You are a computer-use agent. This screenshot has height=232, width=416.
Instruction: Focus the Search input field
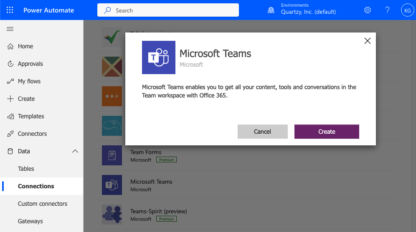pyautogui.click(x=168, y=10)
